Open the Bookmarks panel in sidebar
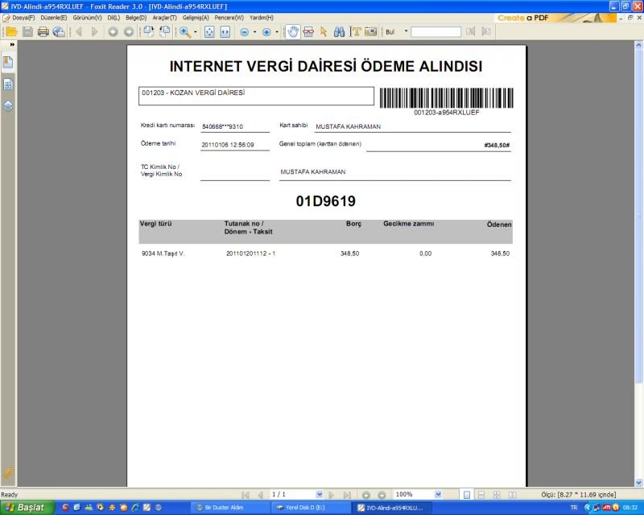Screen dimensions: 644x515 pos(8,63)
